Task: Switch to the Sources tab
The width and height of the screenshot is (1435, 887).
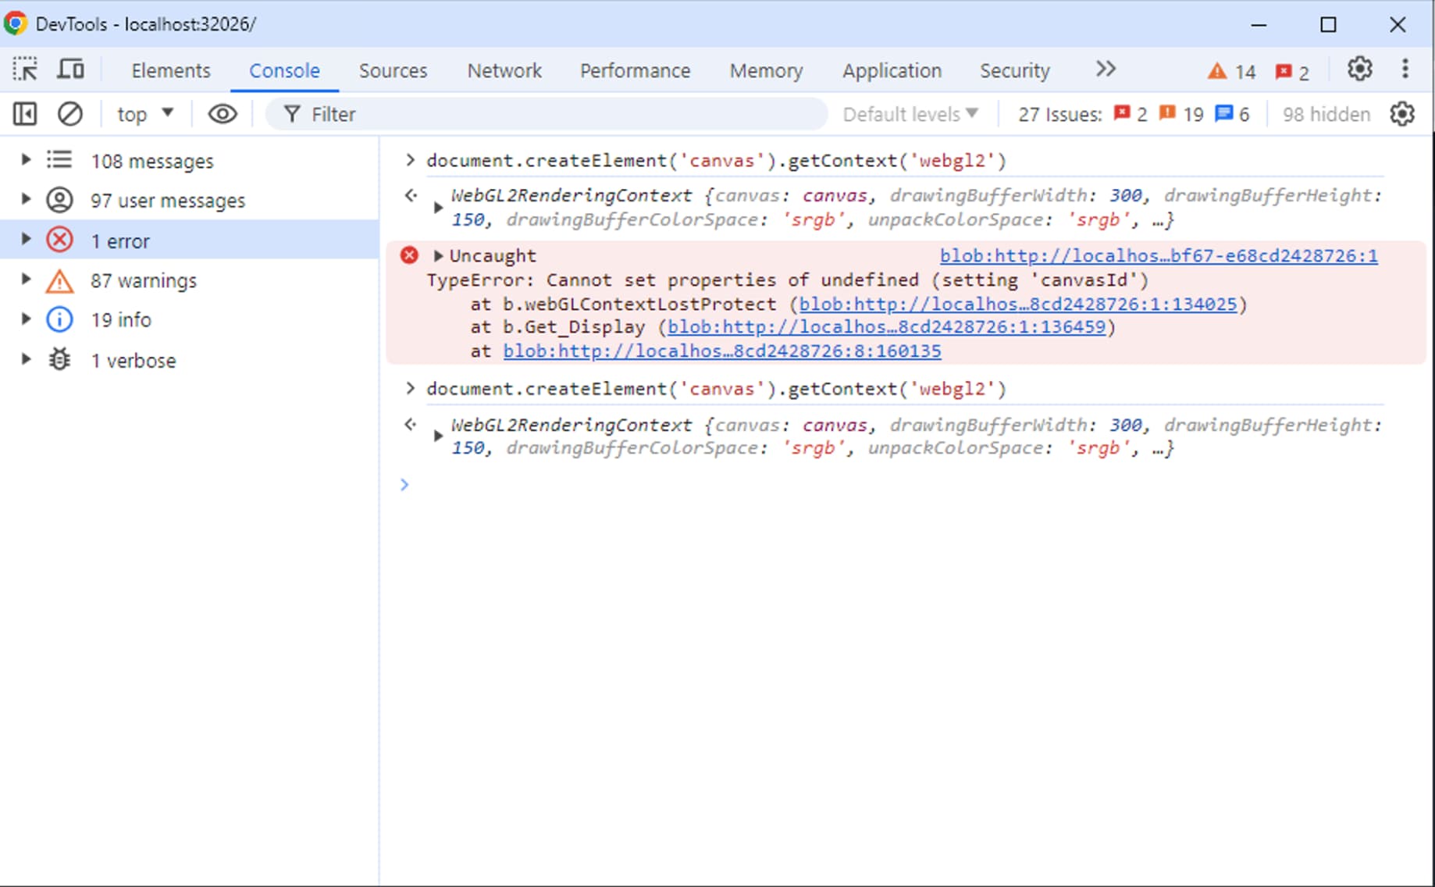Action: coord(393,70)
